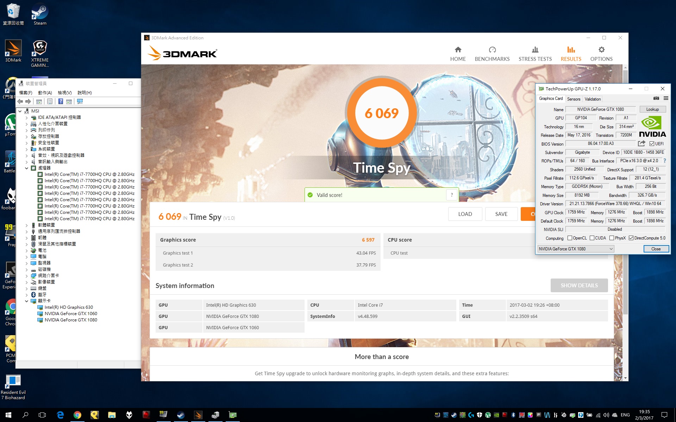The image size is (676, 422).
Task: Click the 3DMark scrollbar down arrow
Action: pos(625,378)
